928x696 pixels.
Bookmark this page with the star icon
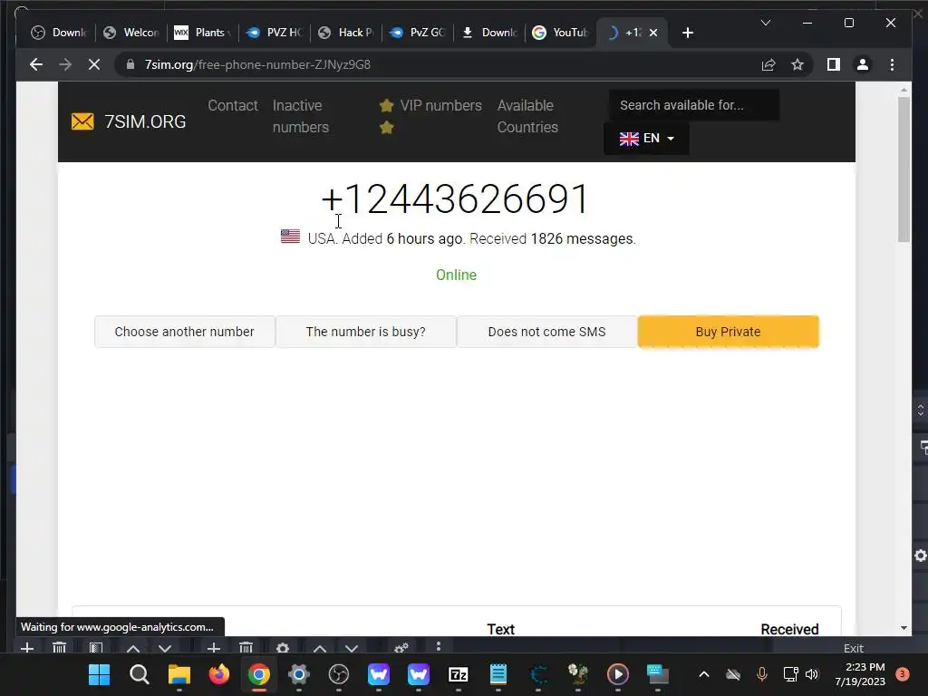click(x=797, y=64)
